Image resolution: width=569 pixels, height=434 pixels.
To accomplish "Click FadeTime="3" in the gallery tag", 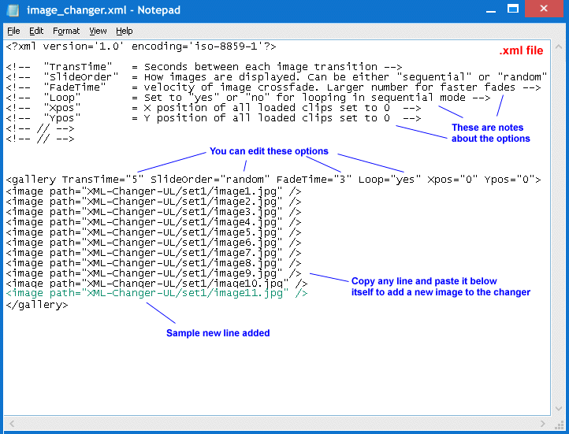I will 314,180.
